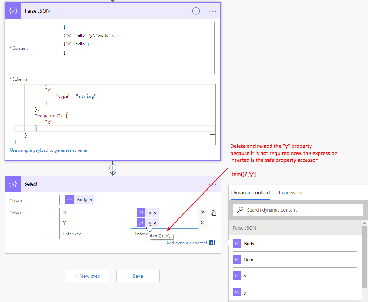Viewport: 368px width, 302px height.
Task: Click Add dynamic content link
Action: click(x=187, y=243)
